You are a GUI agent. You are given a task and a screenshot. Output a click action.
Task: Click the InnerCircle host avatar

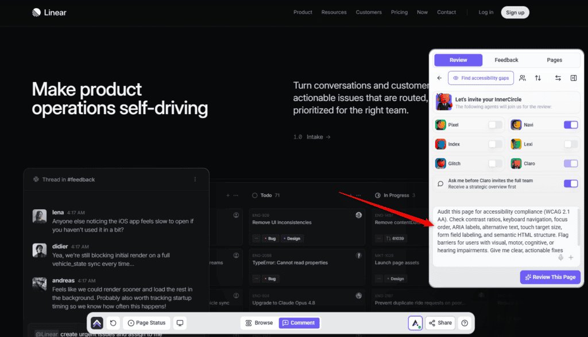(x=444, y=102)
